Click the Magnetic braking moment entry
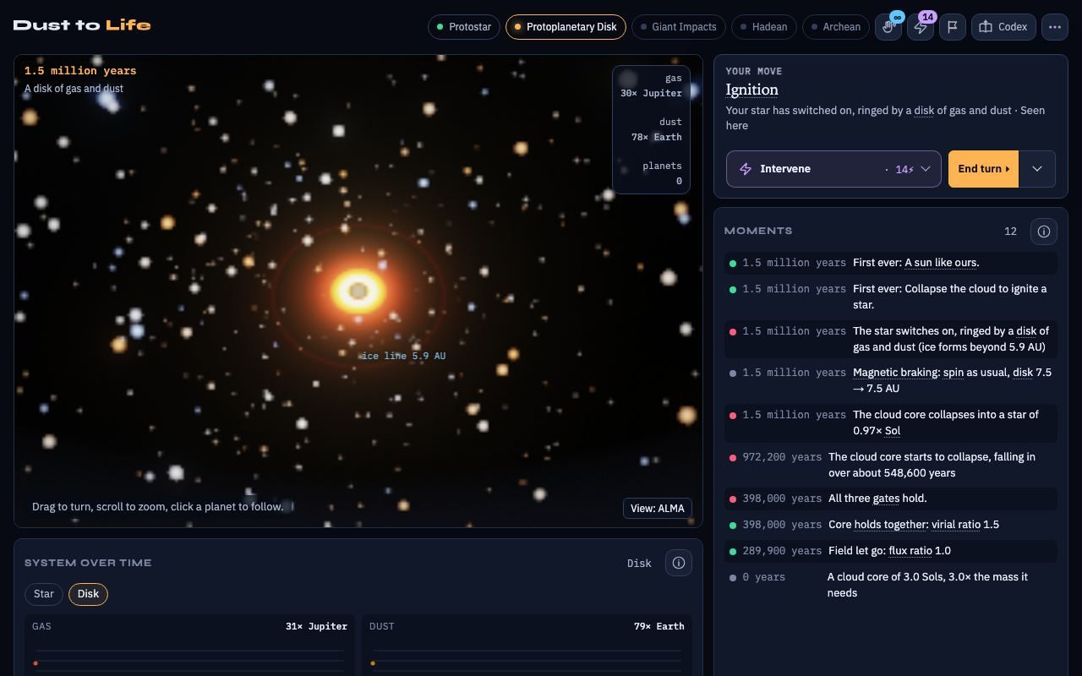This screenshot has width=1082, height=676. coord(891,380)
